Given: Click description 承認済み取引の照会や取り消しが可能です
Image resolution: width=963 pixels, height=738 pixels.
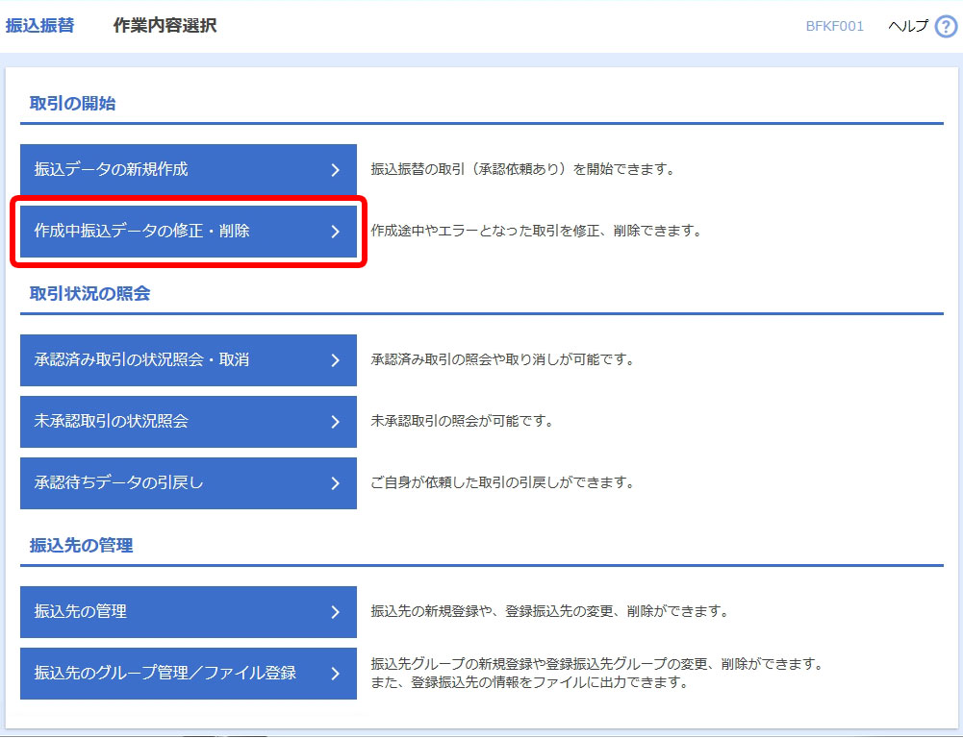Looking at the screenshot, I should [502, 359].
